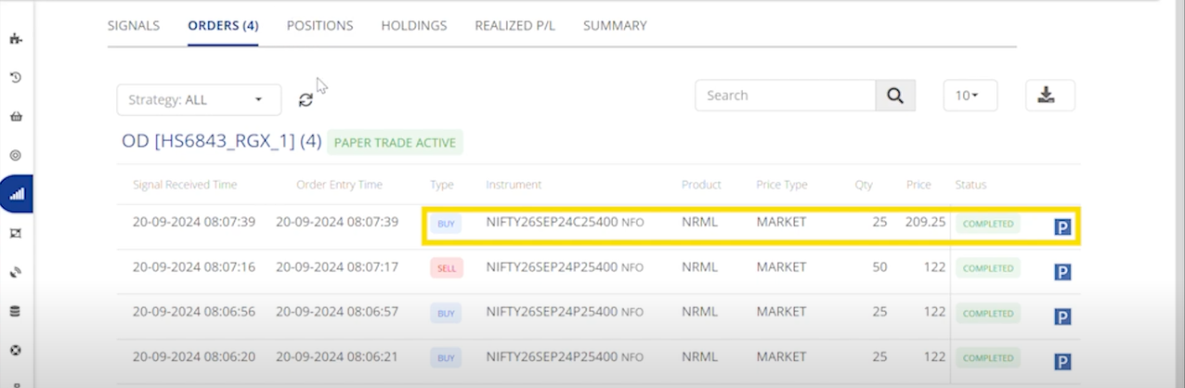
Task: Open the history clock icon in sidebar
Action: point(16,78)
